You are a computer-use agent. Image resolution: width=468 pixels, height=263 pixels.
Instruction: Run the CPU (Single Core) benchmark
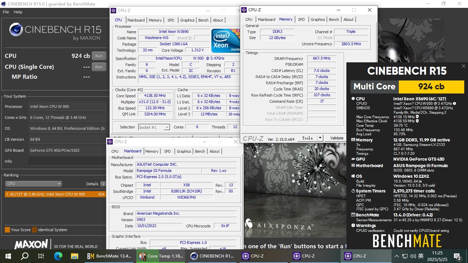[x=99, y=67]
